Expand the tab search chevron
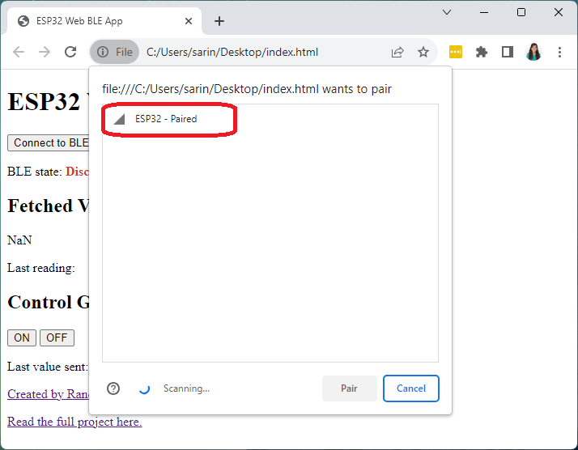Image resolution: width=578 pixels, height=450 pixels. click(x=447, y=12)
